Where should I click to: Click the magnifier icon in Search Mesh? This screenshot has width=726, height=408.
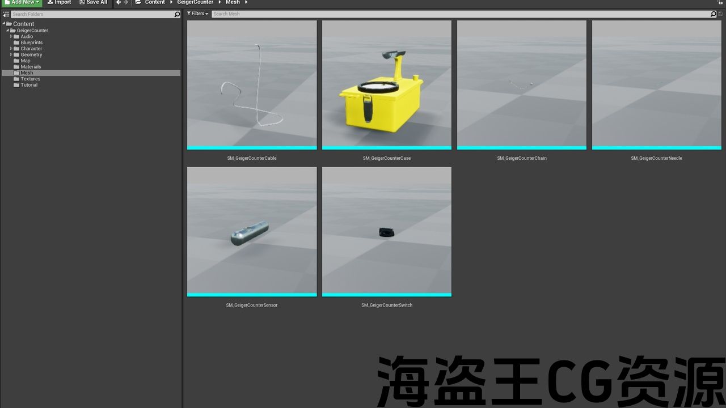713,14
